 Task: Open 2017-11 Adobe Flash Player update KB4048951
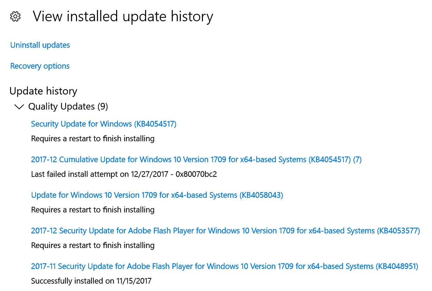[225, 266]
